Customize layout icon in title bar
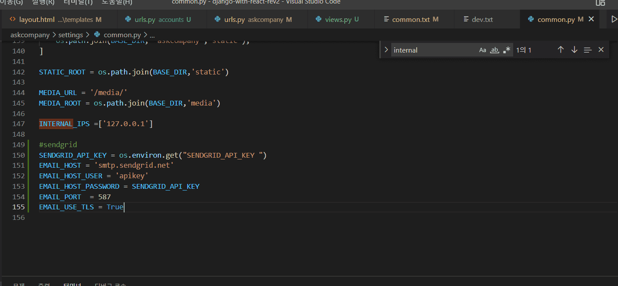Screen dimensions: 618x286 [x=600, y=3]
